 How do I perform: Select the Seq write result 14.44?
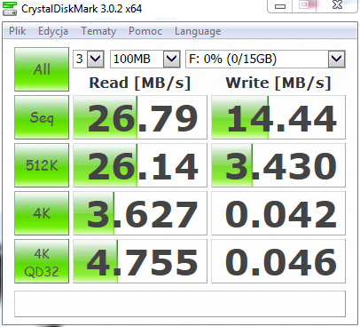pyautogui.click(x=278, y=117)
